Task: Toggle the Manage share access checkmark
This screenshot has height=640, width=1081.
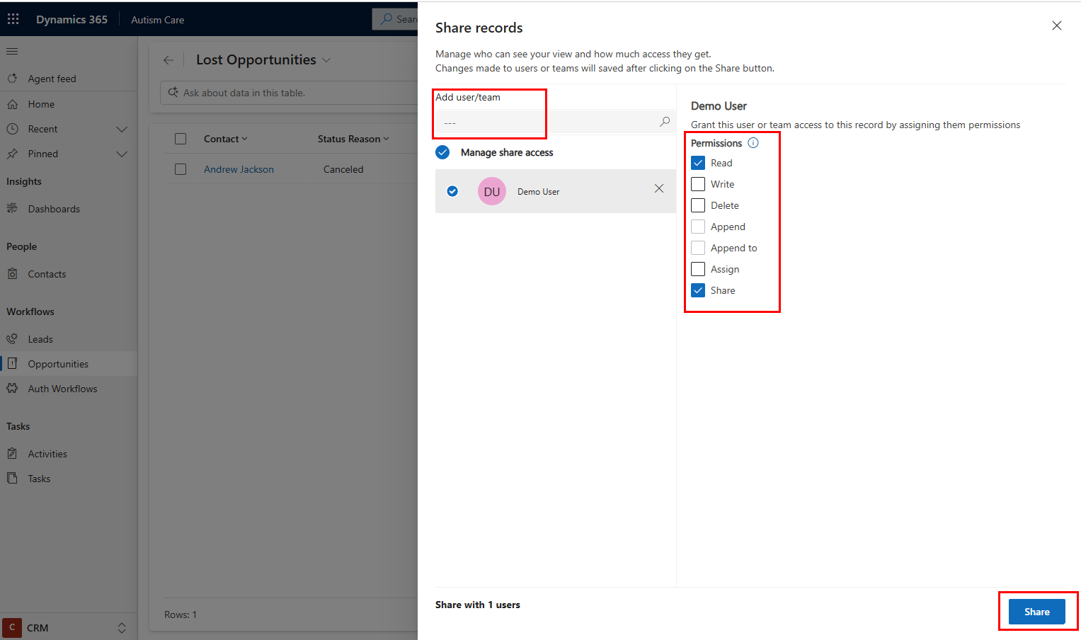Action: pos(442,152)
